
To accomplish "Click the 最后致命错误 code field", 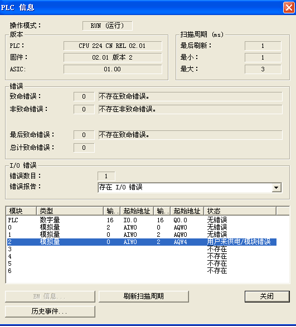I will [84, 135].
